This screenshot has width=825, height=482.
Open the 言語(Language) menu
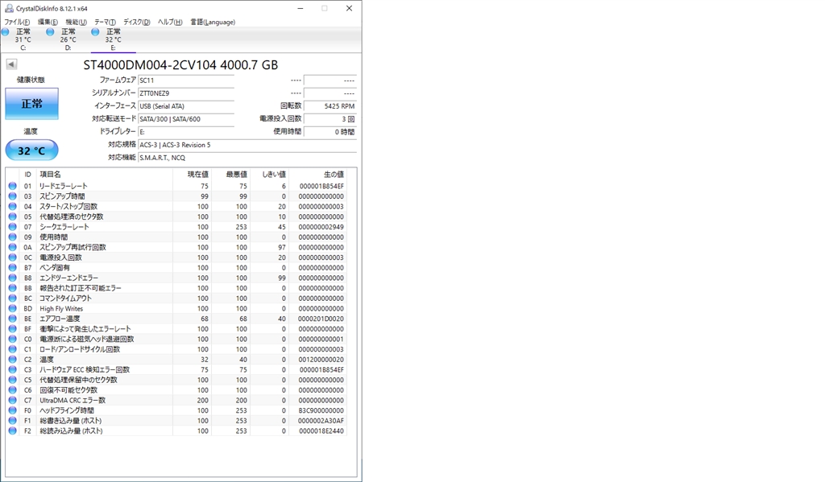[x=213, y=22]
